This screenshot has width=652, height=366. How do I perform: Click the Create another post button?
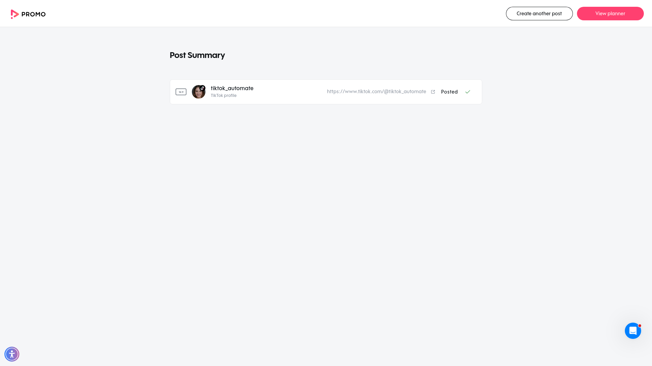(539, 14)
